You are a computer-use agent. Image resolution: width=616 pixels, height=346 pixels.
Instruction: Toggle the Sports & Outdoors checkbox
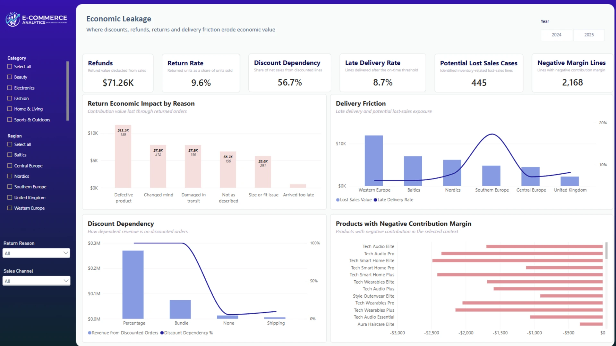(10, 119)
